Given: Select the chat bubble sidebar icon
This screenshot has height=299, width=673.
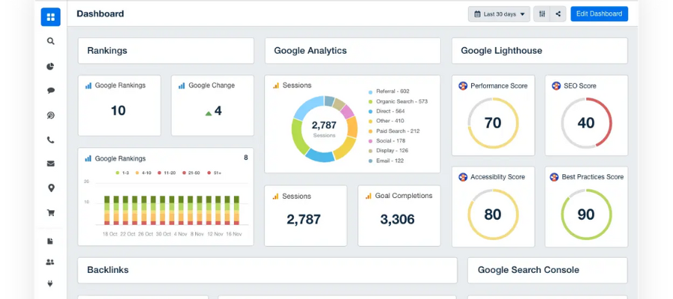Looking at the screenshot, I should tap(51, 90).
